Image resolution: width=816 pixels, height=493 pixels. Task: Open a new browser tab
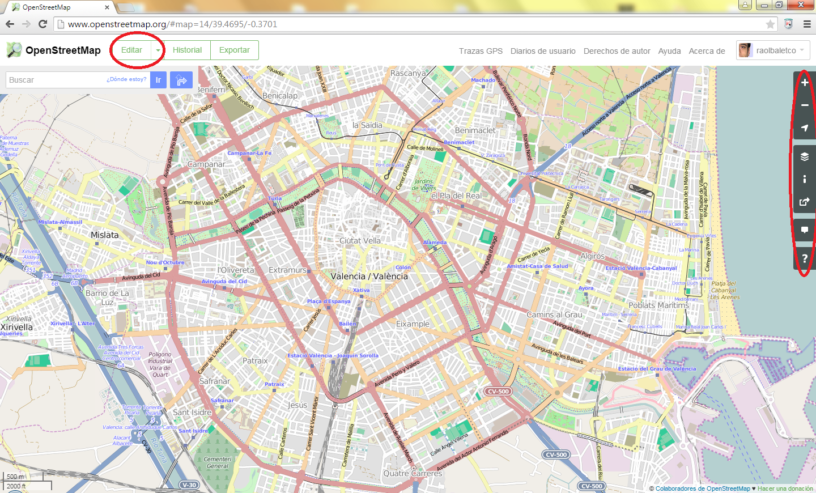(126, 7)
